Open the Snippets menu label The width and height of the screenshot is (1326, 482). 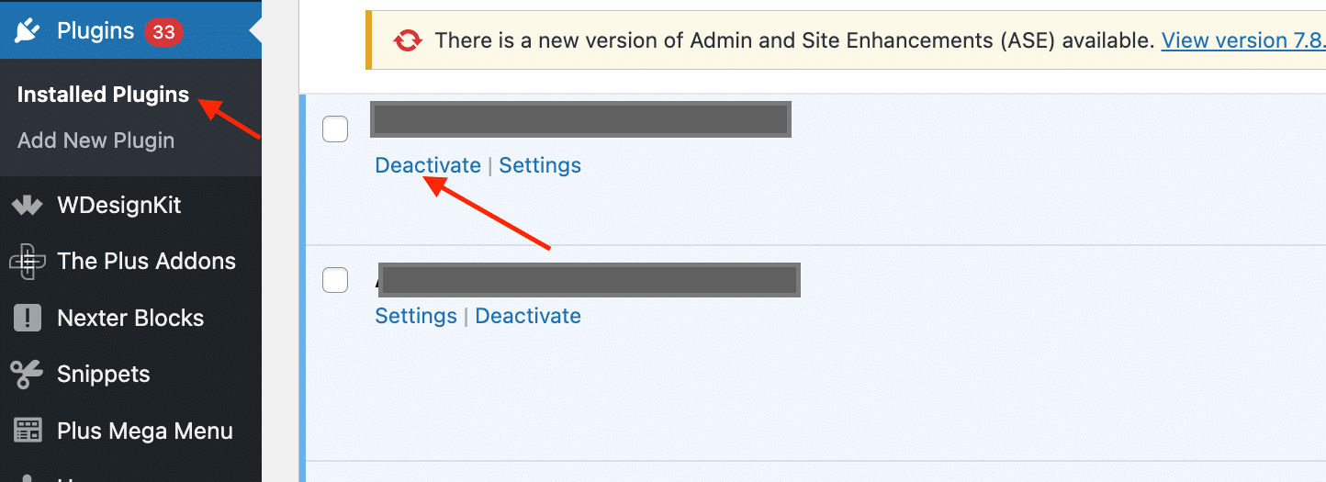(x=103, y=375)
